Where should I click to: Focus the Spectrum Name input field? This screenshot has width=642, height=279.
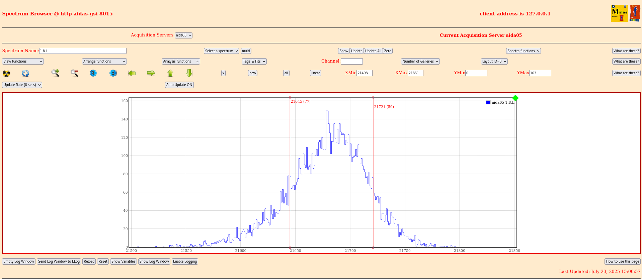[x=83, y=51]
